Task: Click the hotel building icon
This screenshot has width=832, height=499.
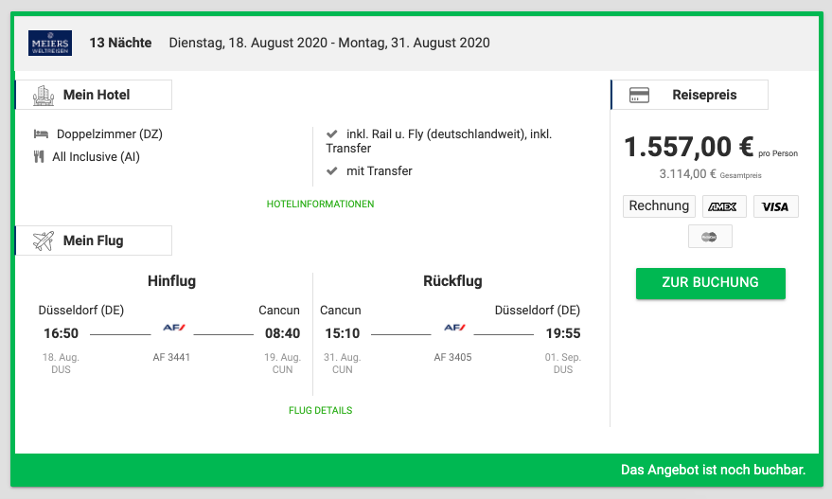Action: tap(44, 95)
